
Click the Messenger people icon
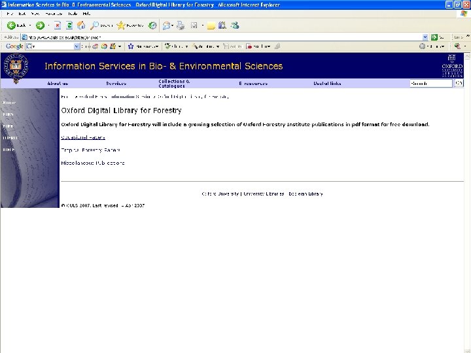(x=235, y=25)
